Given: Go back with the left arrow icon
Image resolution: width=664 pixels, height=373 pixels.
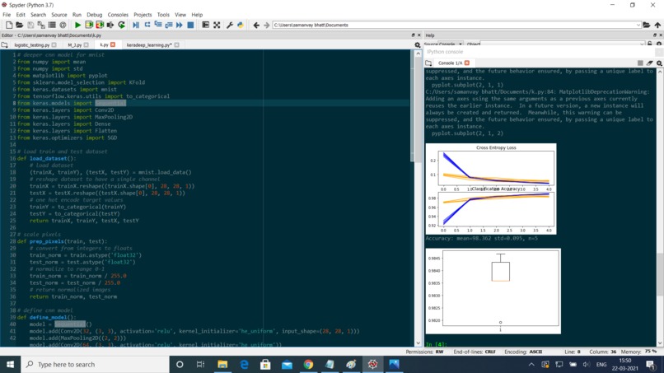Looking at the screenshot, I should [256, 25].
